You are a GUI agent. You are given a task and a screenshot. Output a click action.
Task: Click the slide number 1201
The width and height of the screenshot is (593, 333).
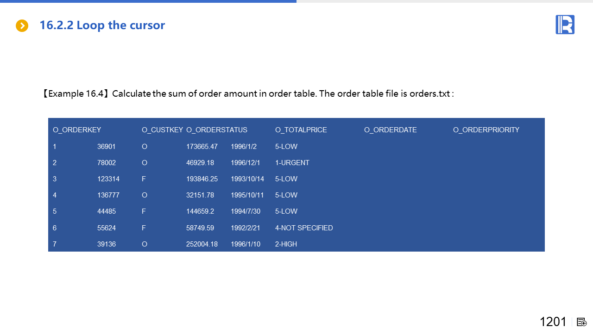pyautogui.click(x=553, y=322)
